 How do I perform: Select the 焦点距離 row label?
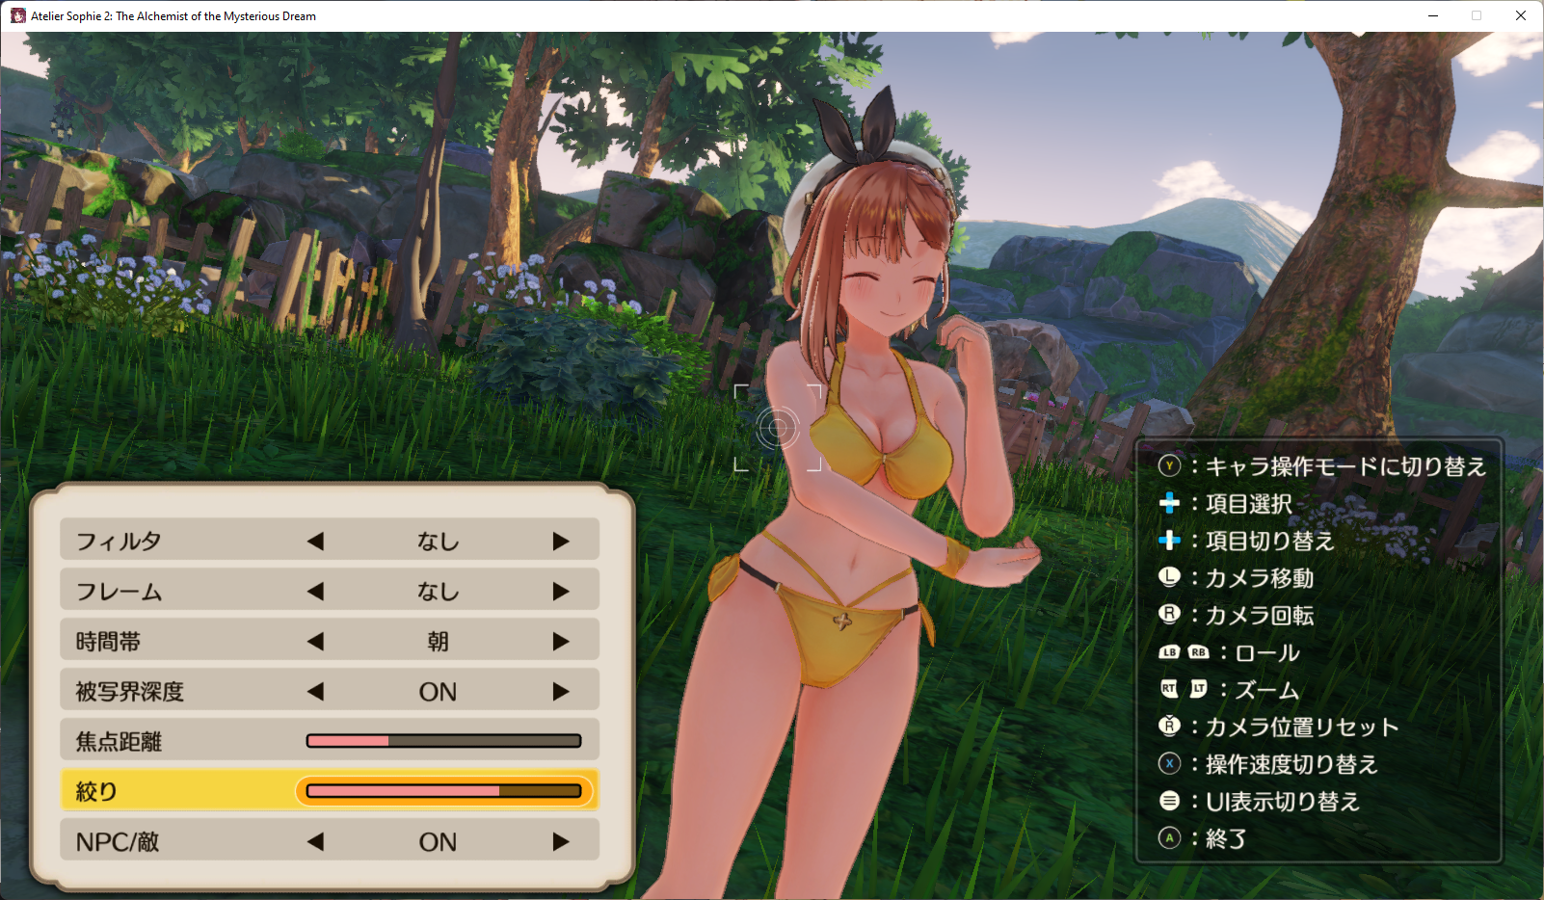point(119,742)
